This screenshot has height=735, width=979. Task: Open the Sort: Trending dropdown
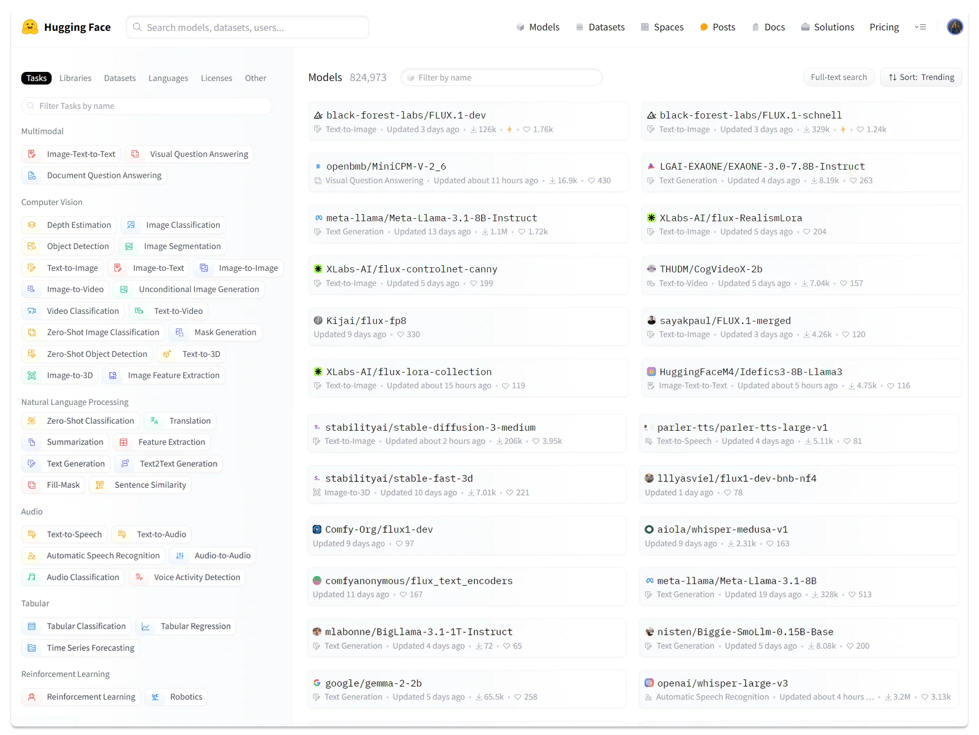[921, 77]
